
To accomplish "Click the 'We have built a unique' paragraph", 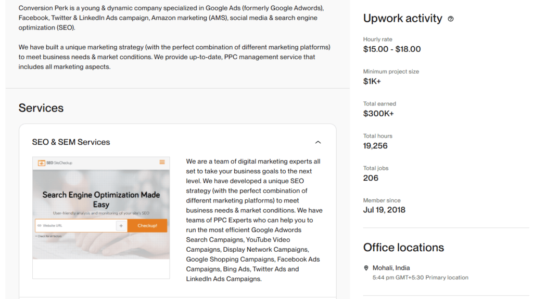I will click(174, 57).
